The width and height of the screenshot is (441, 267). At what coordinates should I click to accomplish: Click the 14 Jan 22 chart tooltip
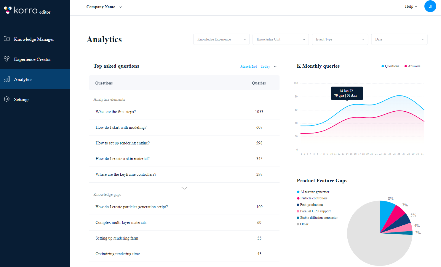click(x=347, y=93)
